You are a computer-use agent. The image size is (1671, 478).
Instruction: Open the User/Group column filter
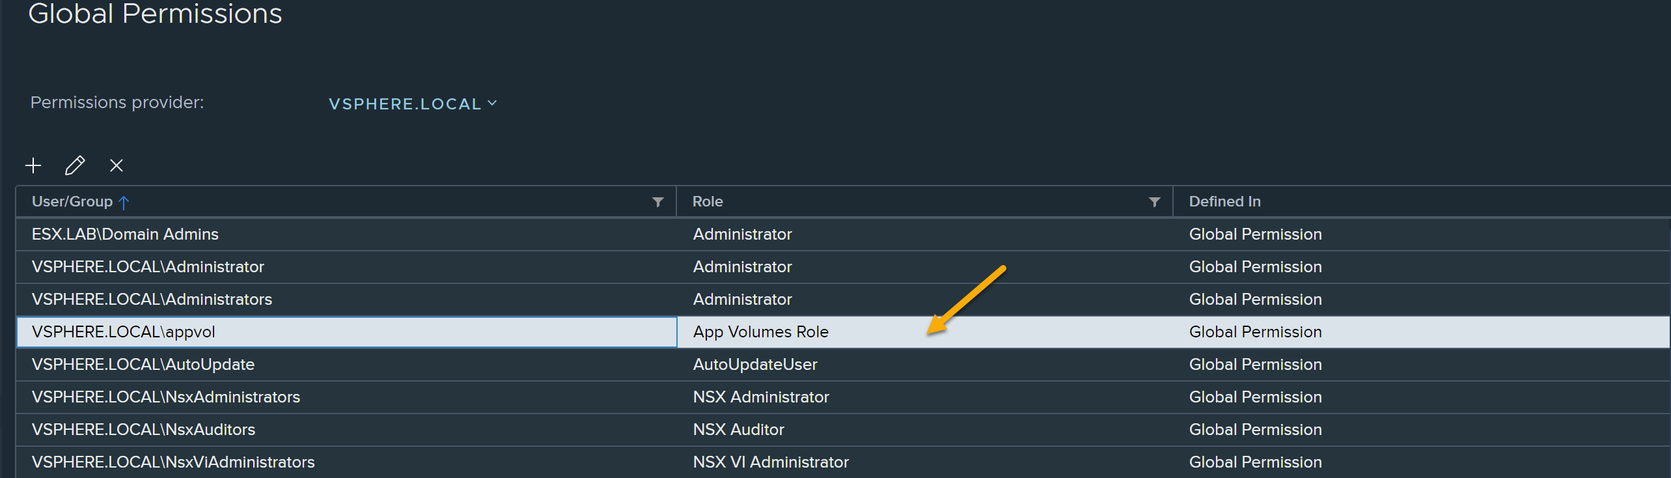point(658,202)
